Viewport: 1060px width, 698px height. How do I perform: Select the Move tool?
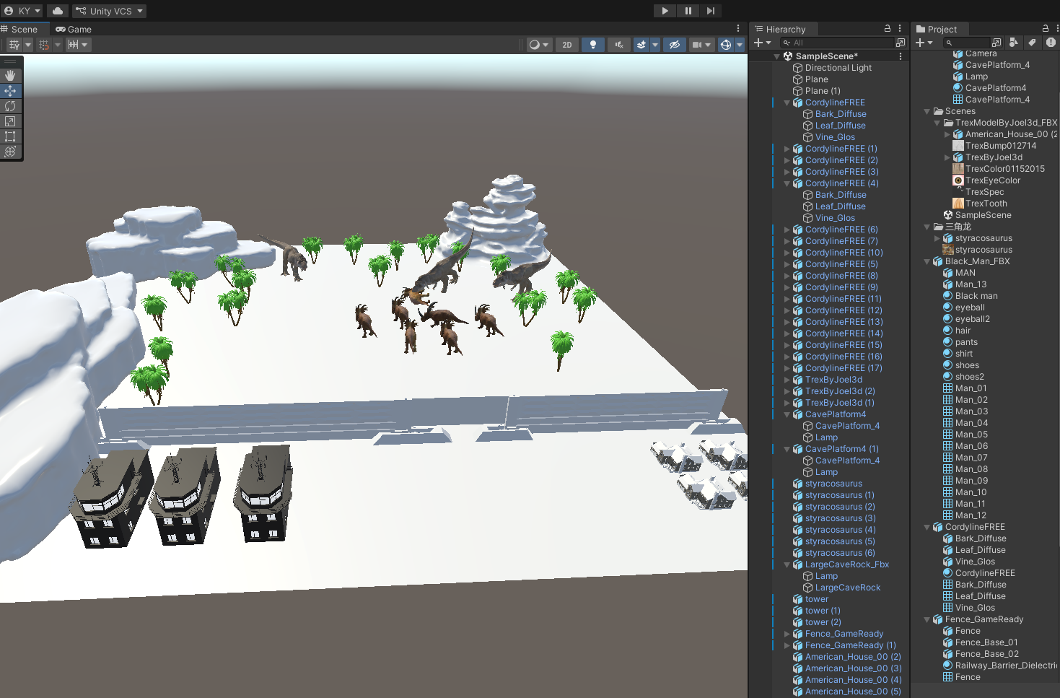tap(10, 91)
